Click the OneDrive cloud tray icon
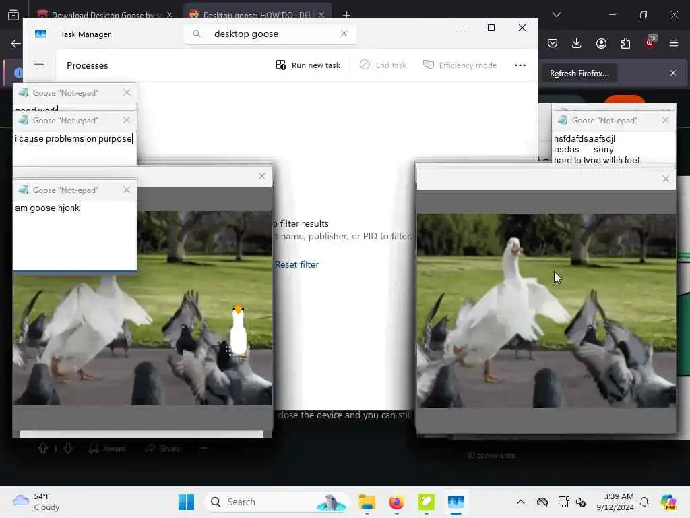The image size is (690, 518). [x=542, y=502]
